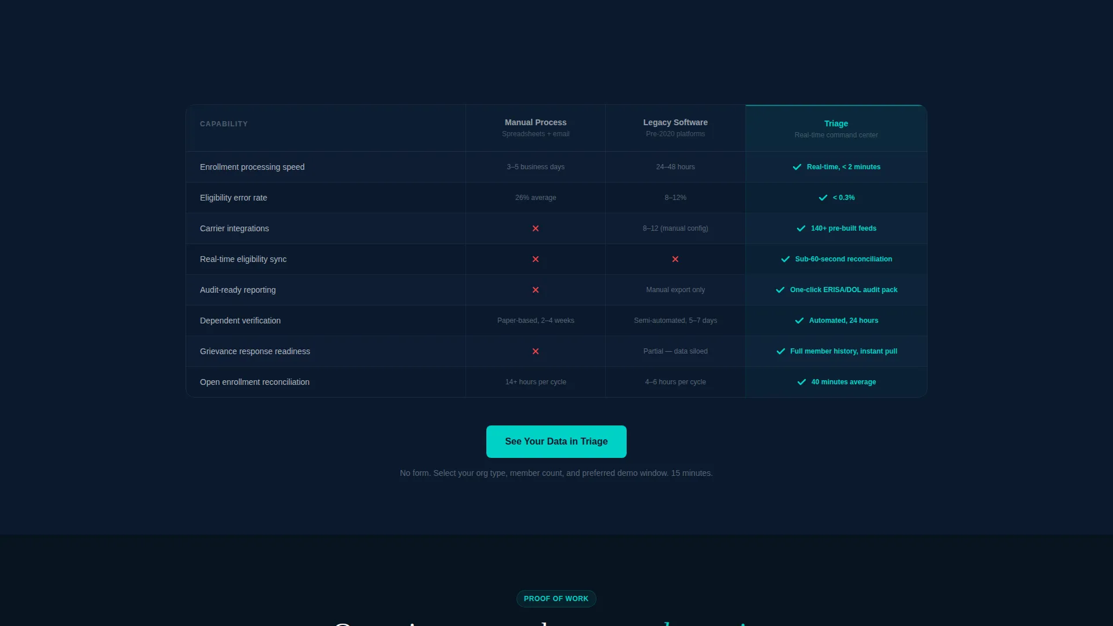Click the Real-time command center subtitle
The height and width of the screenshot is (626, 1113).
coord(836,135)
